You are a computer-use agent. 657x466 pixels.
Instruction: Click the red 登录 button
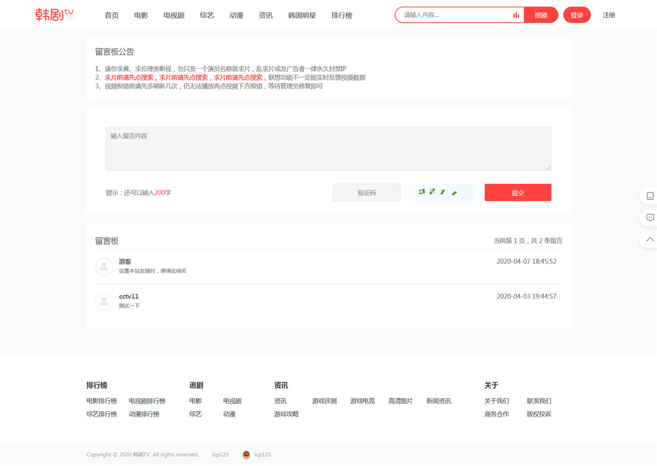pos(577,15)
